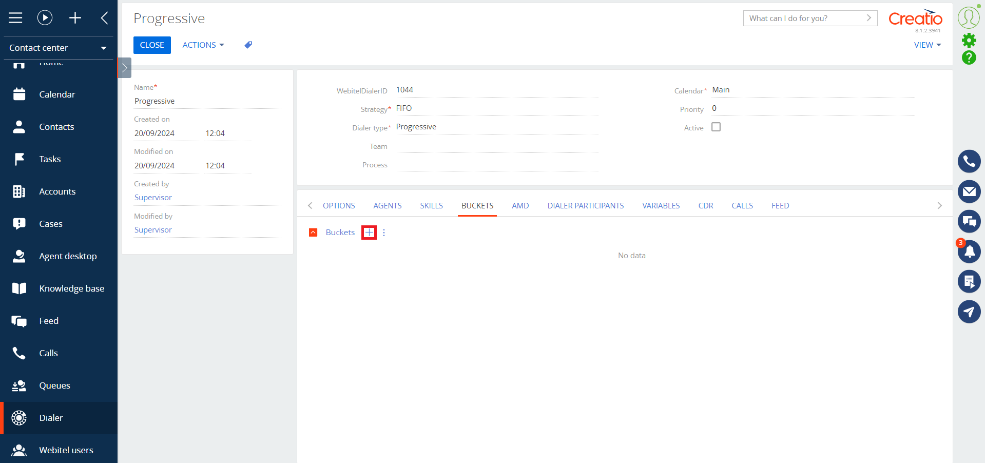The height and width of the screenshot is (463, 985).
Task: Edit the Priority field
Action: click(x=813, y=108)
